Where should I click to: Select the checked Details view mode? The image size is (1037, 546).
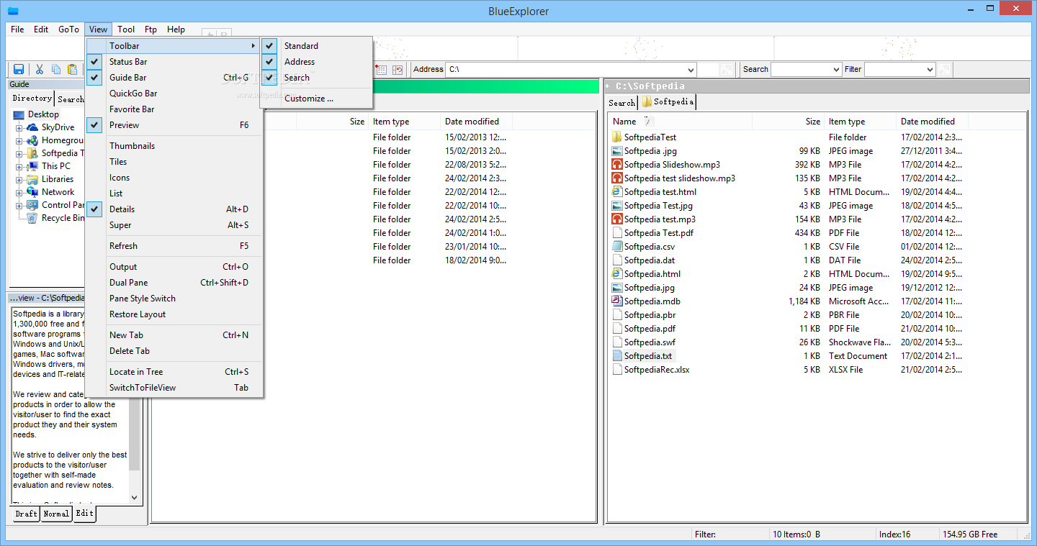174,209
